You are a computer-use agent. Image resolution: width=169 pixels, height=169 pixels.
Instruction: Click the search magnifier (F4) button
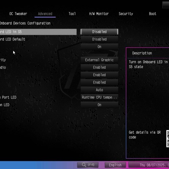pyautogui.click(x=88, y=165)
